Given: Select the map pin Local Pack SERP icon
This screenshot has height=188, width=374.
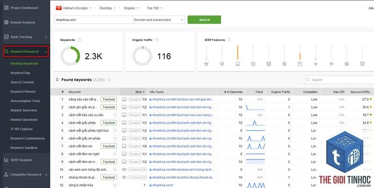Looking at the screenshot, I should (222, 64).
